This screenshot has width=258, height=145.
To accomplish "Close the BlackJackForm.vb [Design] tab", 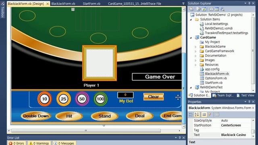I will 48,4.
